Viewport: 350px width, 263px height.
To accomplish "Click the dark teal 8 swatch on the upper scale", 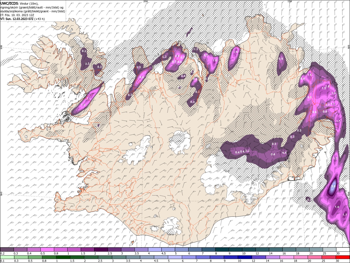I will (x=222, y=250).
